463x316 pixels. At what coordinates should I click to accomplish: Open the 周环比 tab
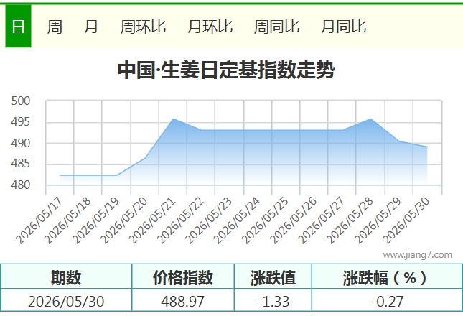[143, 27]
